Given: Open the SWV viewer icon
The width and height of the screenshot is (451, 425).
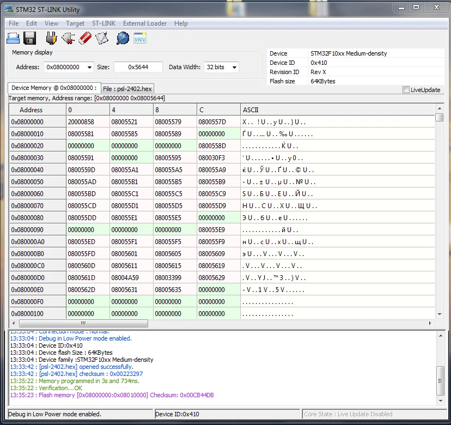Looking at the screenshot, I should coord(140,38).
